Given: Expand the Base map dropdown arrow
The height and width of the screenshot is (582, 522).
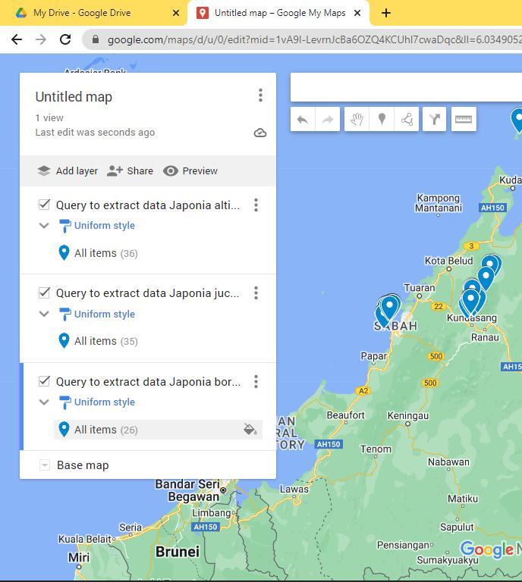Looking at the screenshot, I should (x=45, y=465).
